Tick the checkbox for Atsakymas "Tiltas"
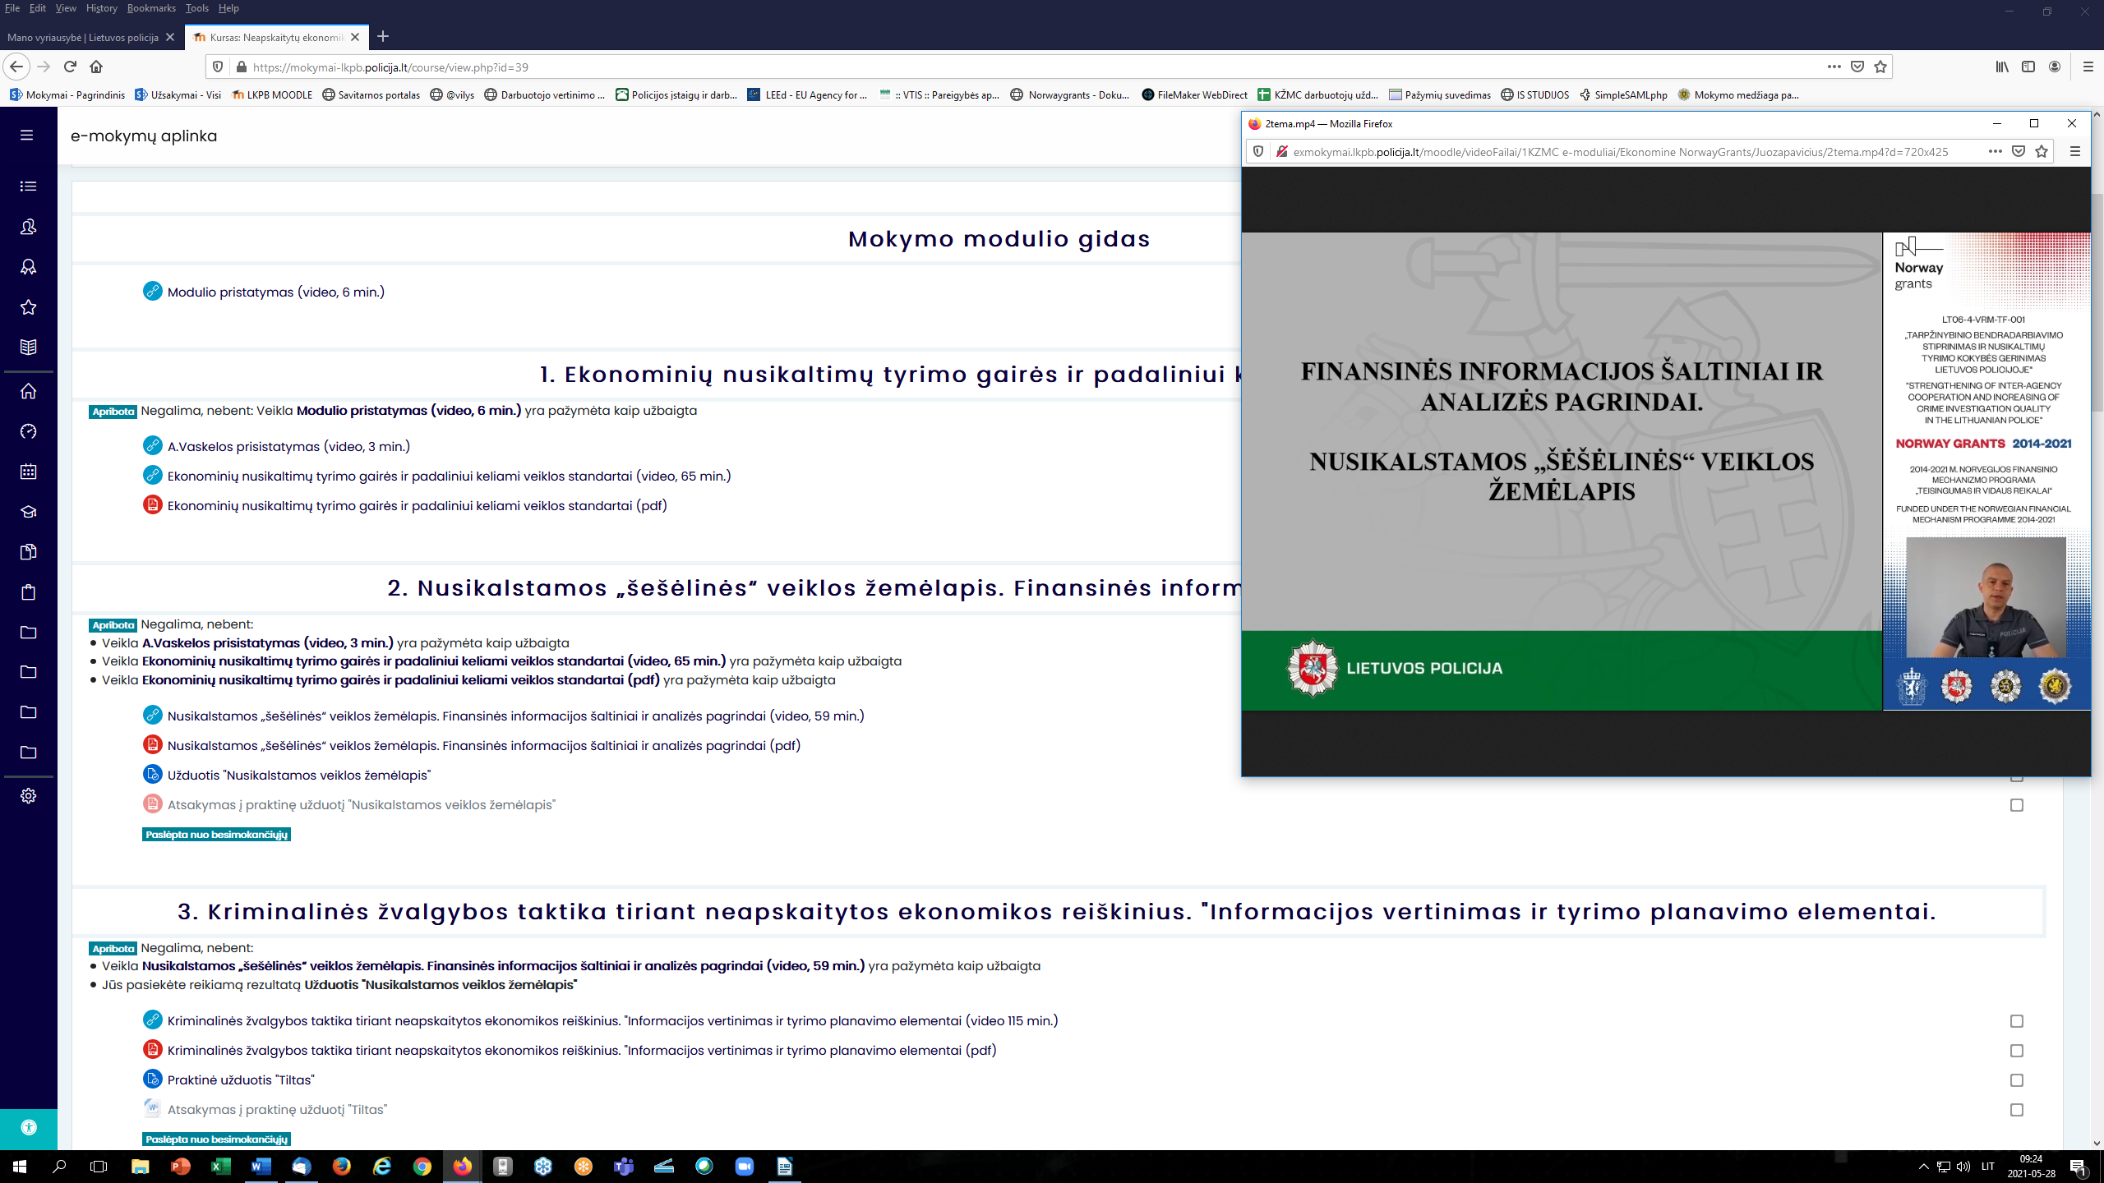The width and height of the screenshot is (2104, 1183). coord(2017,1110)
